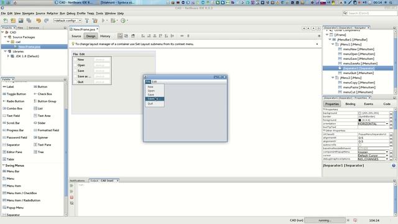
Task: Open the Tools menu
Action: pyautogui.click(x=99, y=13)
